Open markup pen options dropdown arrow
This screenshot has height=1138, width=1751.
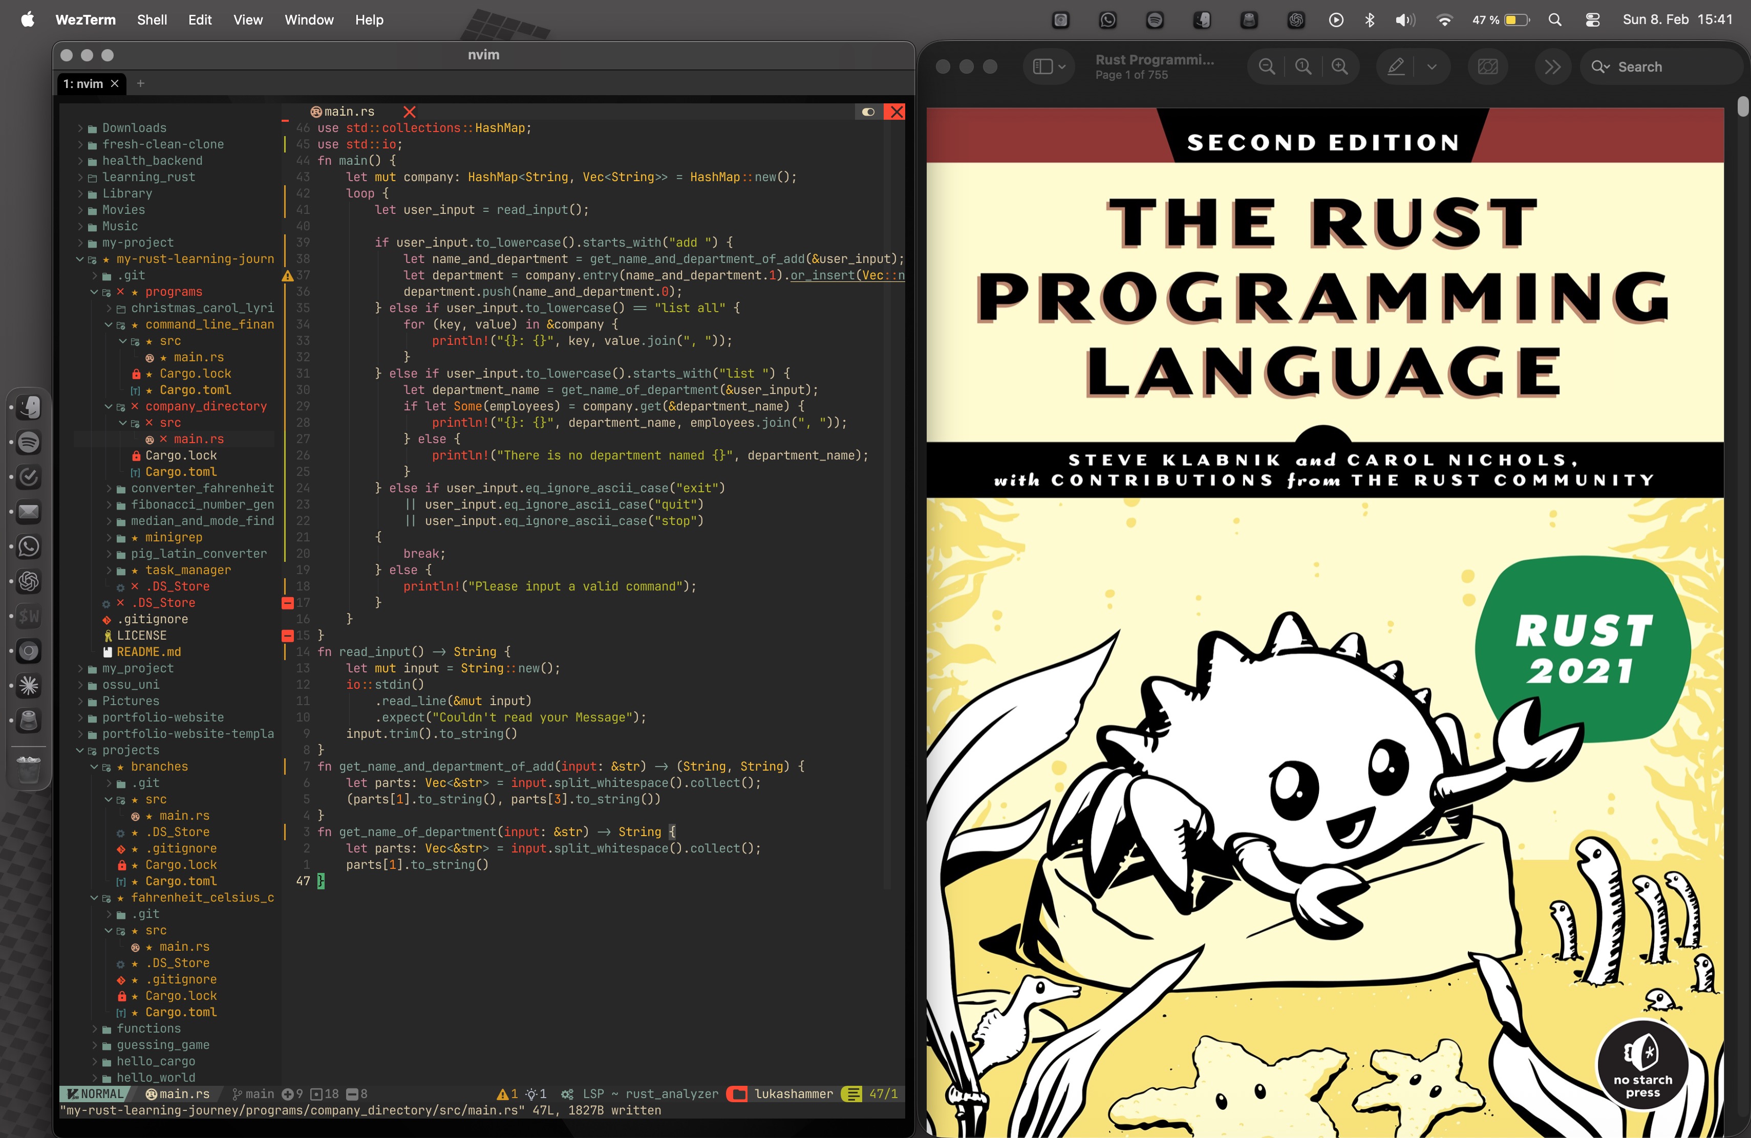click(1432, 67)
